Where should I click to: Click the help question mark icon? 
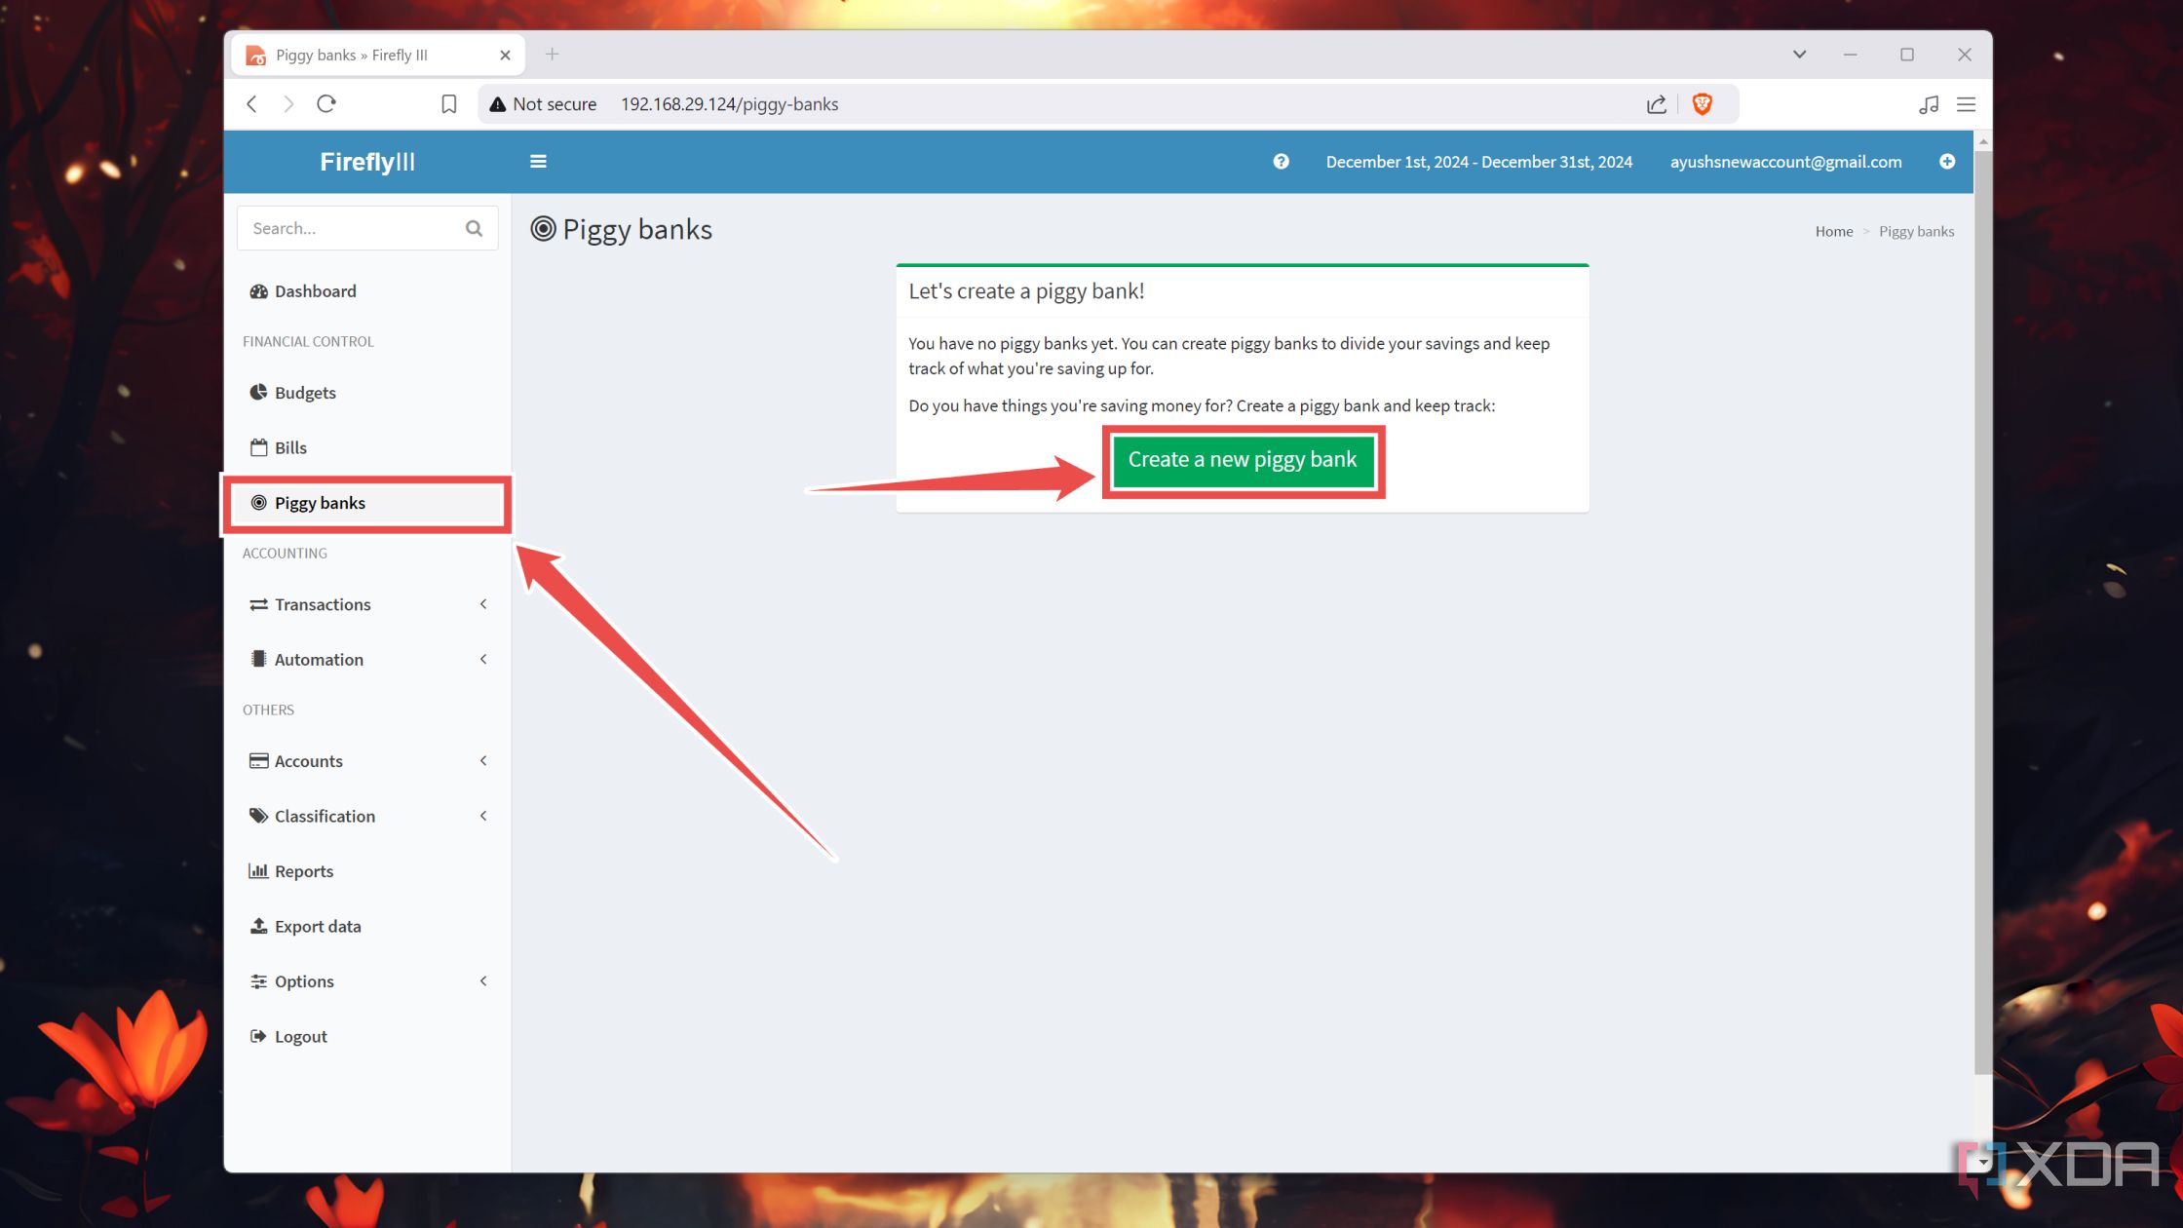coord(1282,161)
